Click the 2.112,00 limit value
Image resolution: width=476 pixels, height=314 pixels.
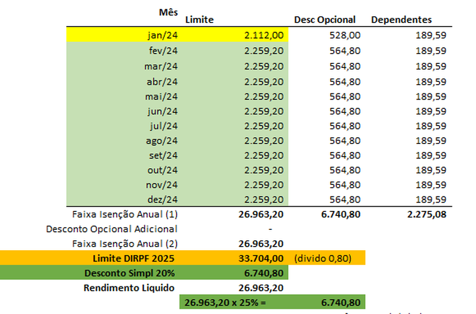pyautogui.click(x=264, y=35)
